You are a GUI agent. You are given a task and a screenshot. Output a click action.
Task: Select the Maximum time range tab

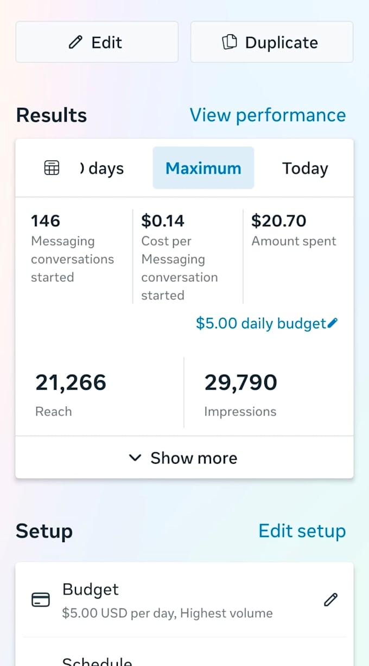203,168
